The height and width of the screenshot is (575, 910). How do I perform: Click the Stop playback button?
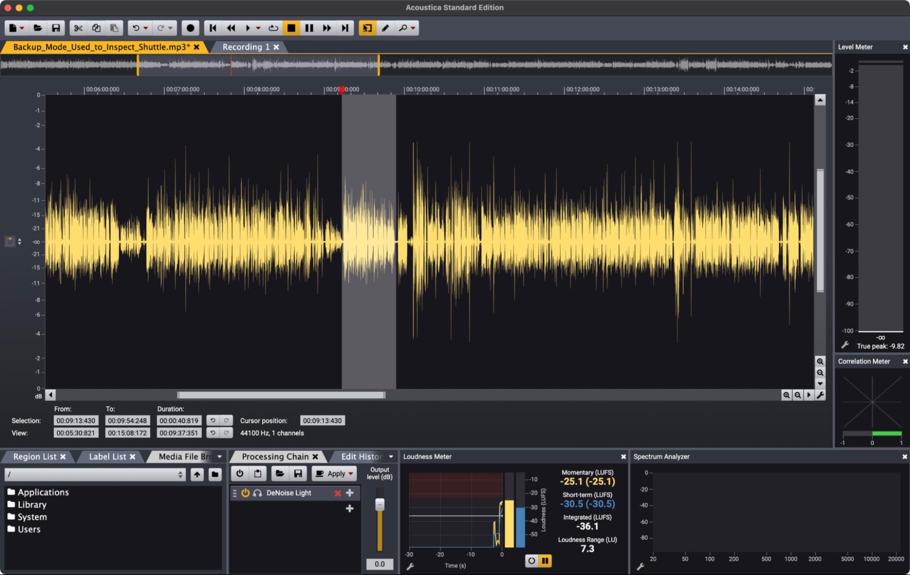point(291,28)
